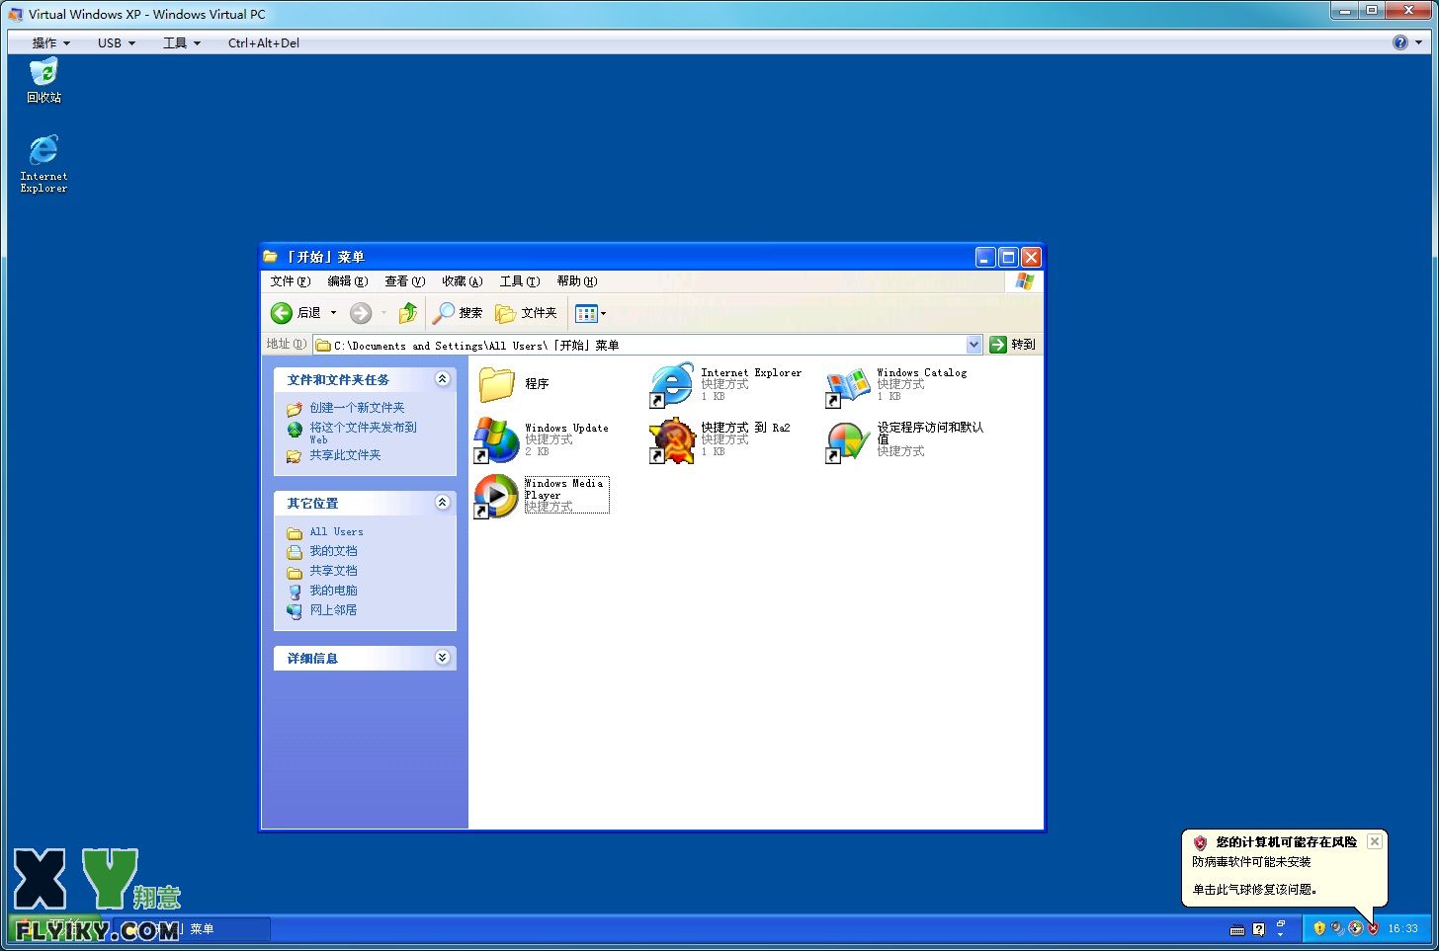1439x951 pixels.
Task: Open the 工具(T) menu in Explorer
Action: click(519, 281)
